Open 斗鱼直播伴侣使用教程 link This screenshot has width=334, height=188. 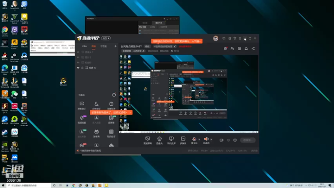coord(90,151)
